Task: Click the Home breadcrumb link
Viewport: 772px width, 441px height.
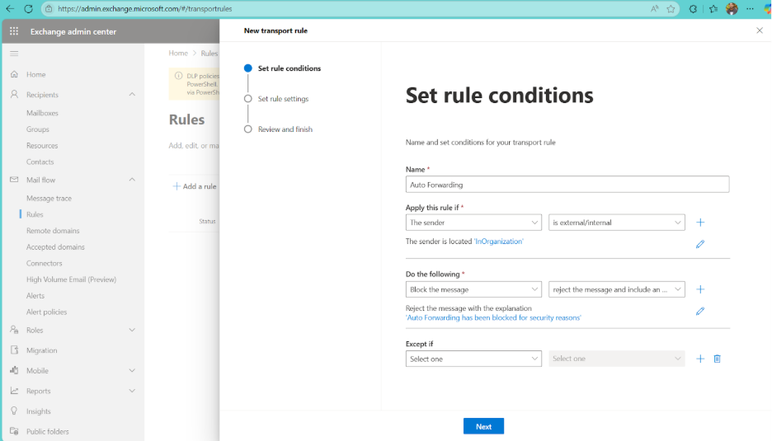Action: (x=178, y=53)
